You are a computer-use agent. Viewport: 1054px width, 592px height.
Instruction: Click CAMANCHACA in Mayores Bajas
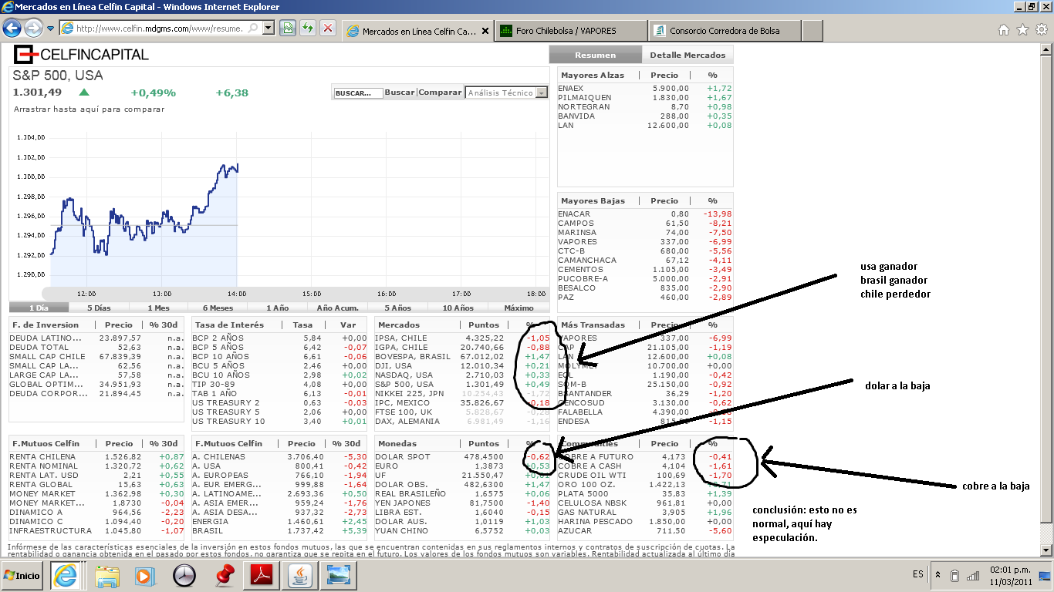click(587, 261)
